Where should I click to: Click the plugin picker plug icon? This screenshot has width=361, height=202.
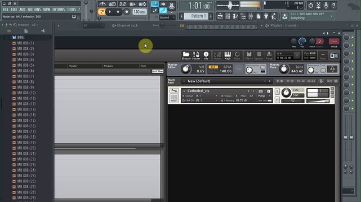pos(266,16)
